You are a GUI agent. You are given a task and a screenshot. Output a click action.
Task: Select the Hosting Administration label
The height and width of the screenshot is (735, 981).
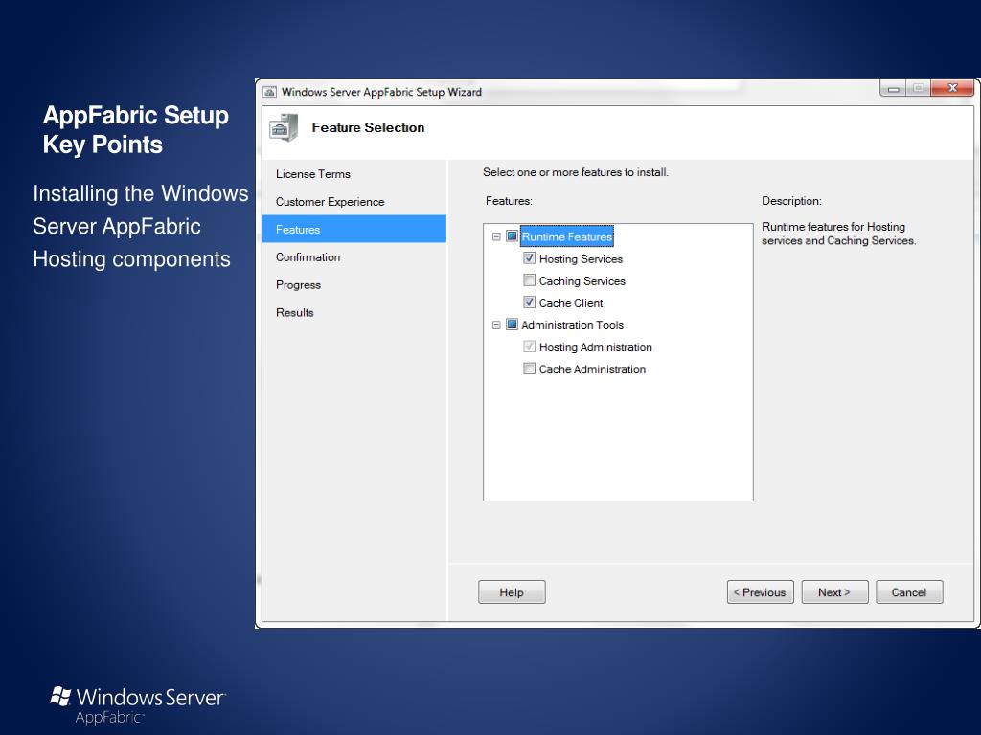[x=596, y=347]
